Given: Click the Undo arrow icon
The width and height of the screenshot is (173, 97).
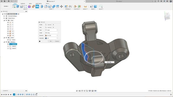Looking at the screenshot, I should pyautogui.click(x=12, y=1).
